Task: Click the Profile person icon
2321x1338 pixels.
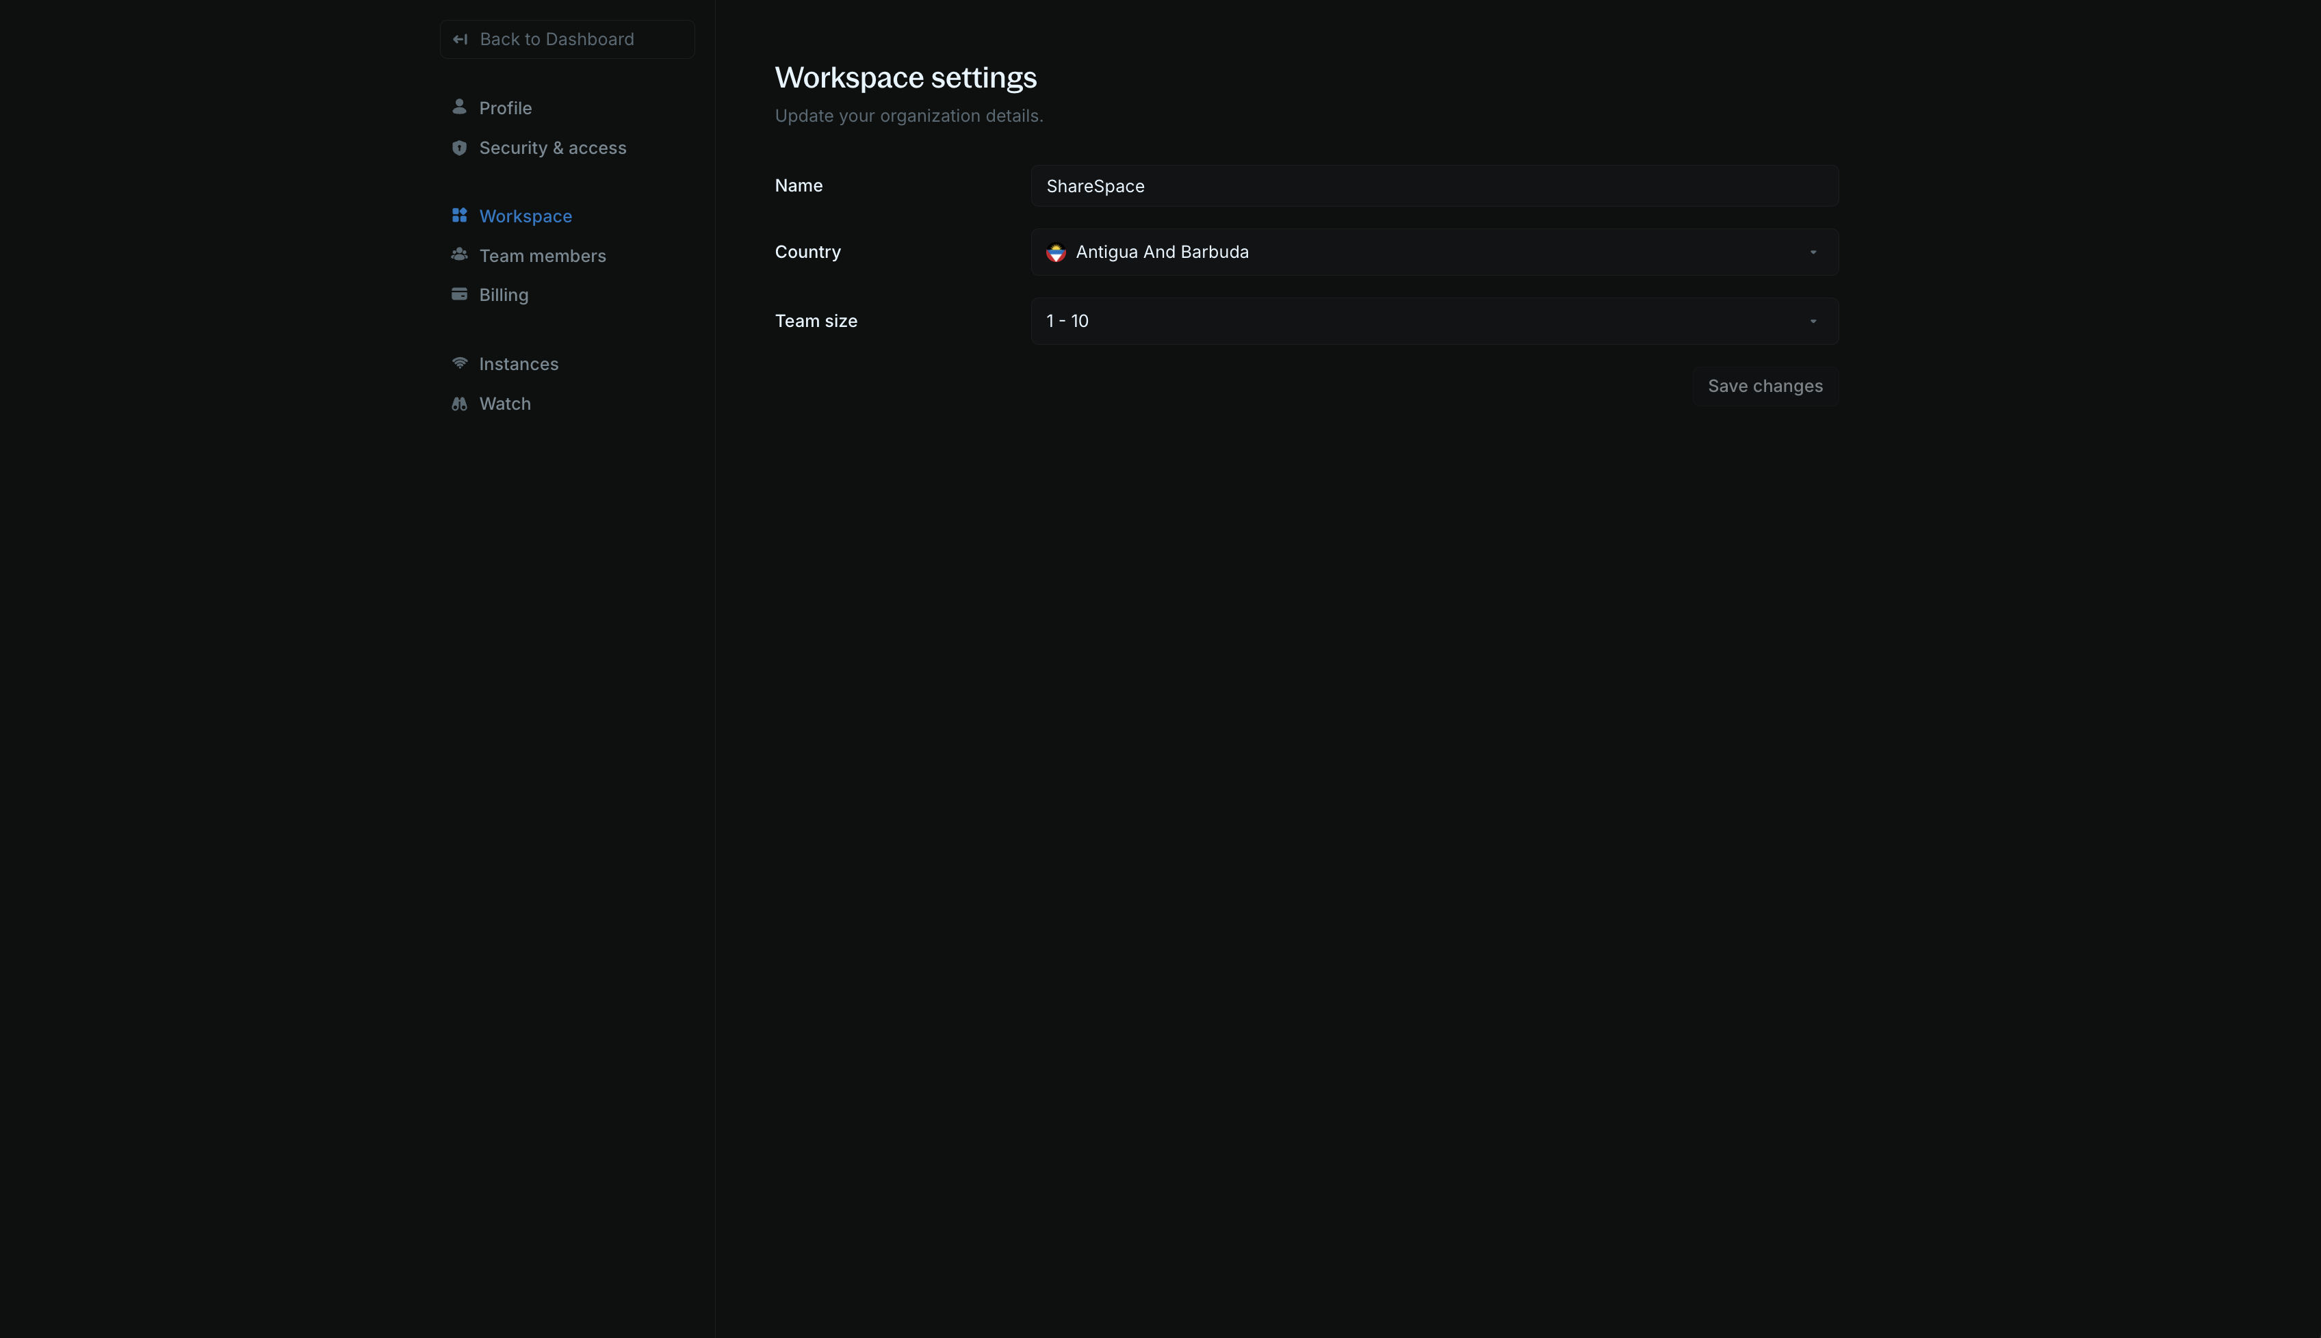Action: coord(461,107)
